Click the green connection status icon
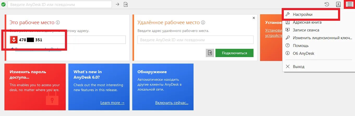Screen dimensions: 355x116 point(3,4)
